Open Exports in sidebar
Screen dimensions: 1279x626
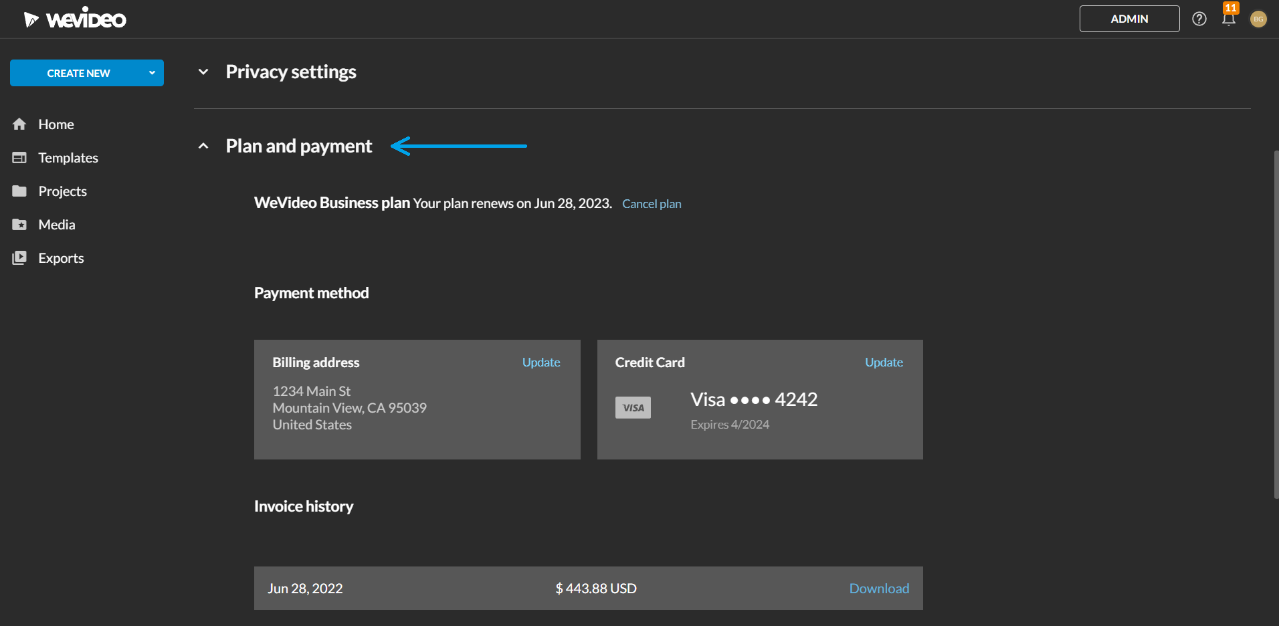click(x=61, y=258)
